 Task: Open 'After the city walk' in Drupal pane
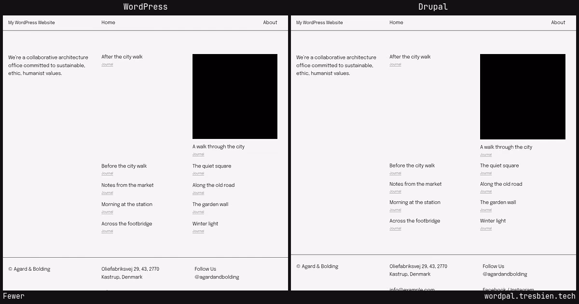click(410, 57)
